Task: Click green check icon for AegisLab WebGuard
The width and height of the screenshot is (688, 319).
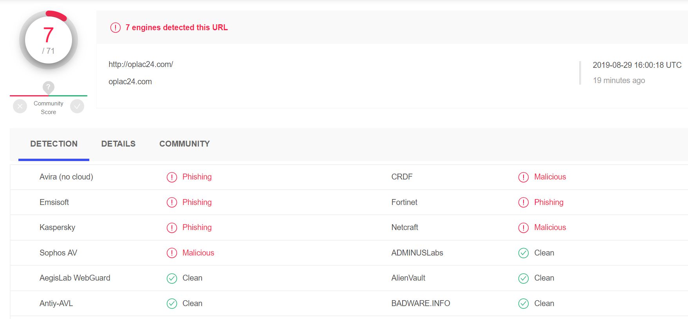Action: [172, 278]
